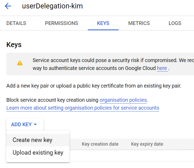Choose 'Upload existing key' from the menu

tap(38, 153)
